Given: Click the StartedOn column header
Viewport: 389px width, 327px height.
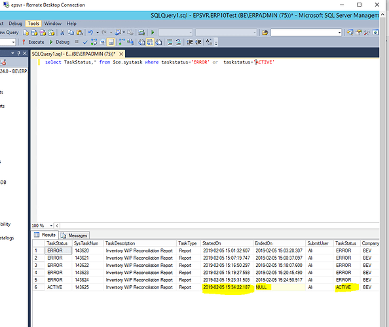Looking at the screenshot, I should (227, 243).
